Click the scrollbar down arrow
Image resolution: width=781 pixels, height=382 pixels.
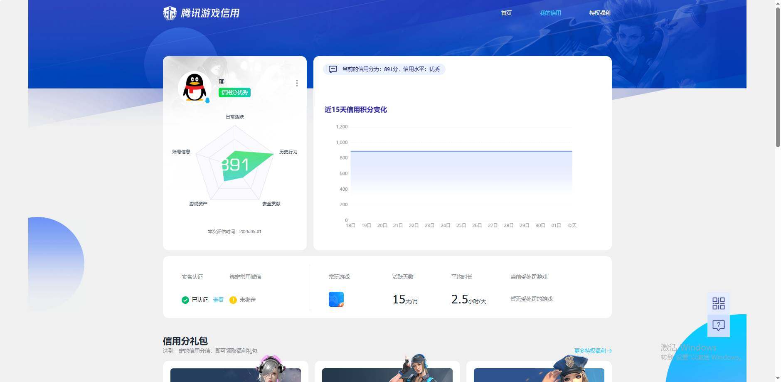tap(778, 378)
